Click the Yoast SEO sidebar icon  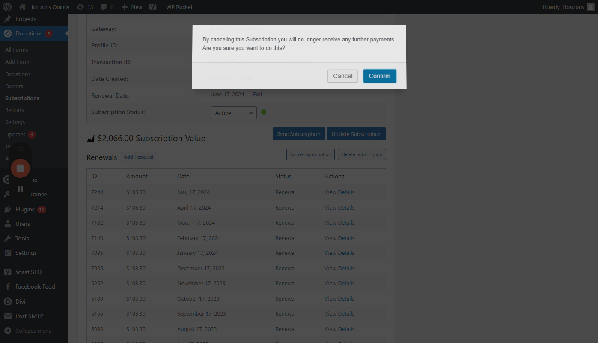[x=8, y=272]
